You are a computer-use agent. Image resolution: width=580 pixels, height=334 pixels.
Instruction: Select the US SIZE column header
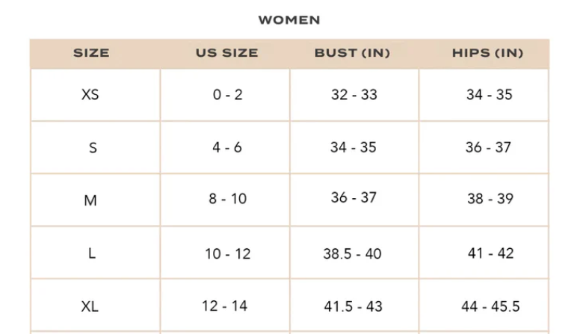coord(226,53)
